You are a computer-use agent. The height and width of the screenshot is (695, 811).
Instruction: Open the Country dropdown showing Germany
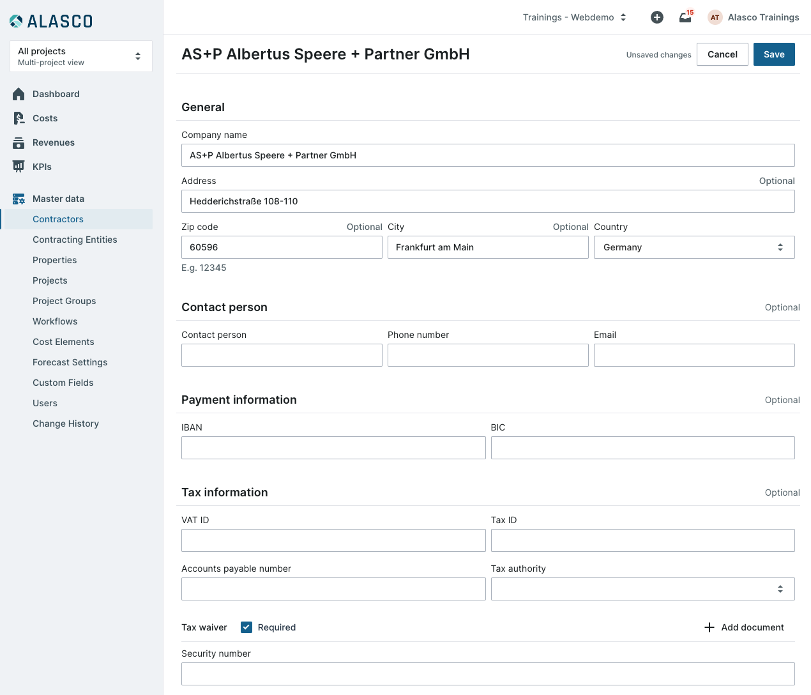694,247
